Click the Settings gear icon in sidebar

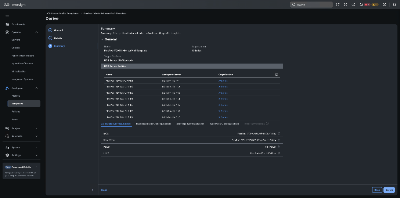[x=7, y=155]
